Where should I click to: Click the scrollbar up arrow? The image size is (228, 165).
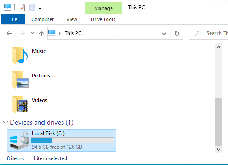tap(218, 47)
